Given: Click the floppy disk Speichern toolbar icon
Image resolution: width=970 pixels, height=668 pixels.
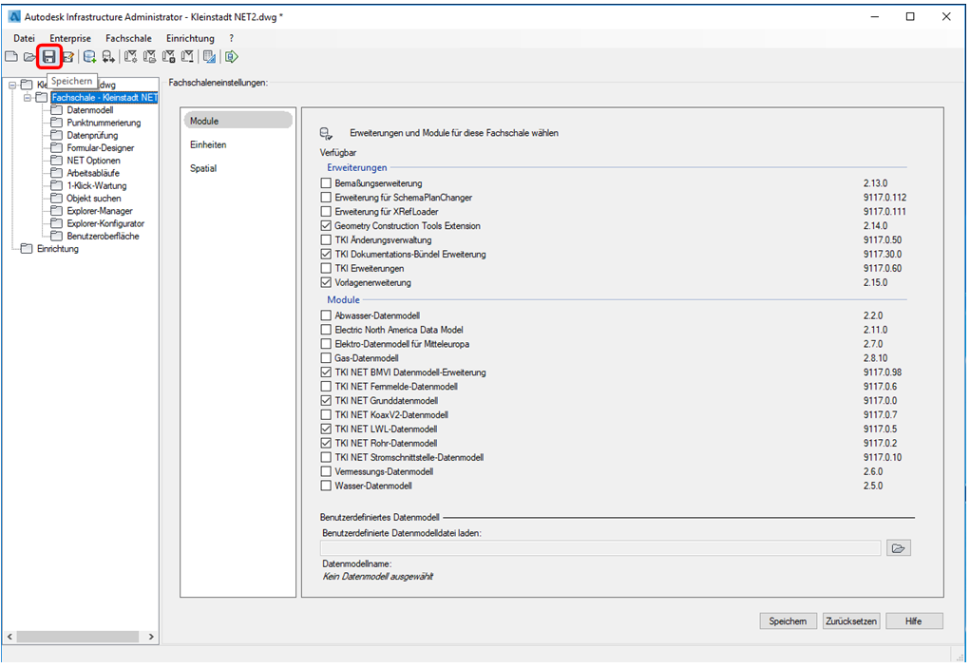Looking at the screenshot, I should [48, 57].
